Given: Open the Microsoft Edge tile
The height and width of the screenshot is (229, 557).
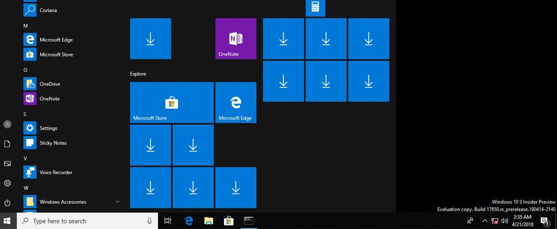Looking at the screenshot, I should [236, 102].
